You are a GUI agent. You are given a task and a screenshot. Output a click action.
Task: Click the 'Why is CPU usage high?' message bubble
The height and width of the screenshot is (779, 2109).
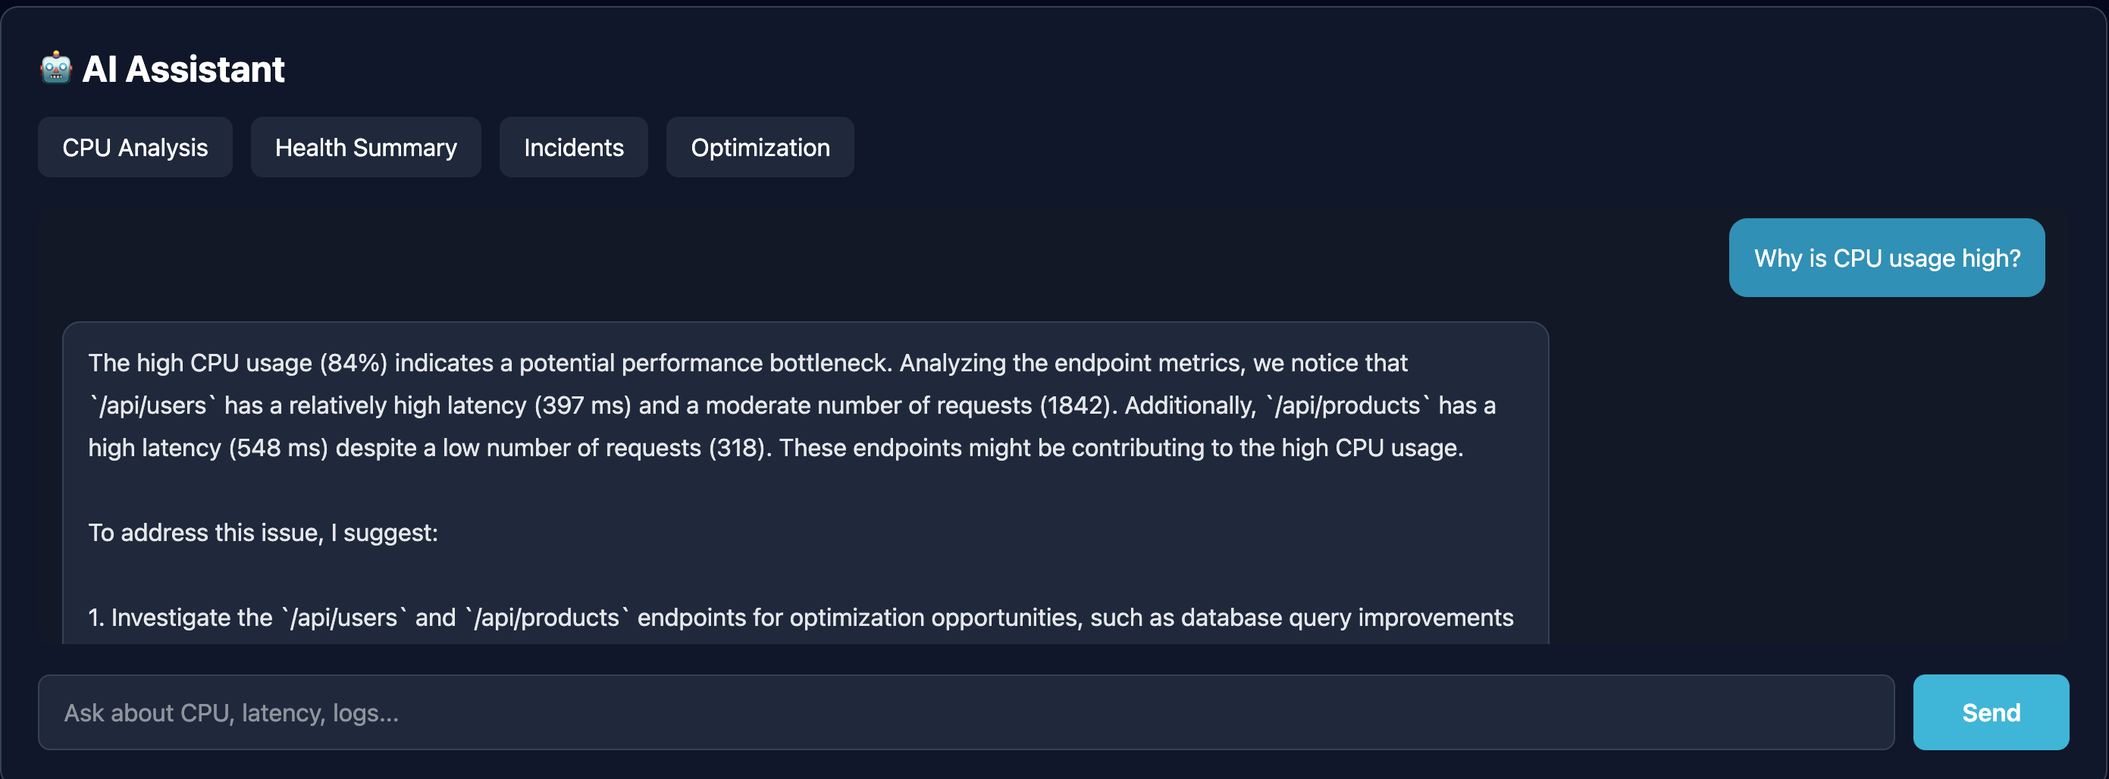click(x=1887, y=258)
